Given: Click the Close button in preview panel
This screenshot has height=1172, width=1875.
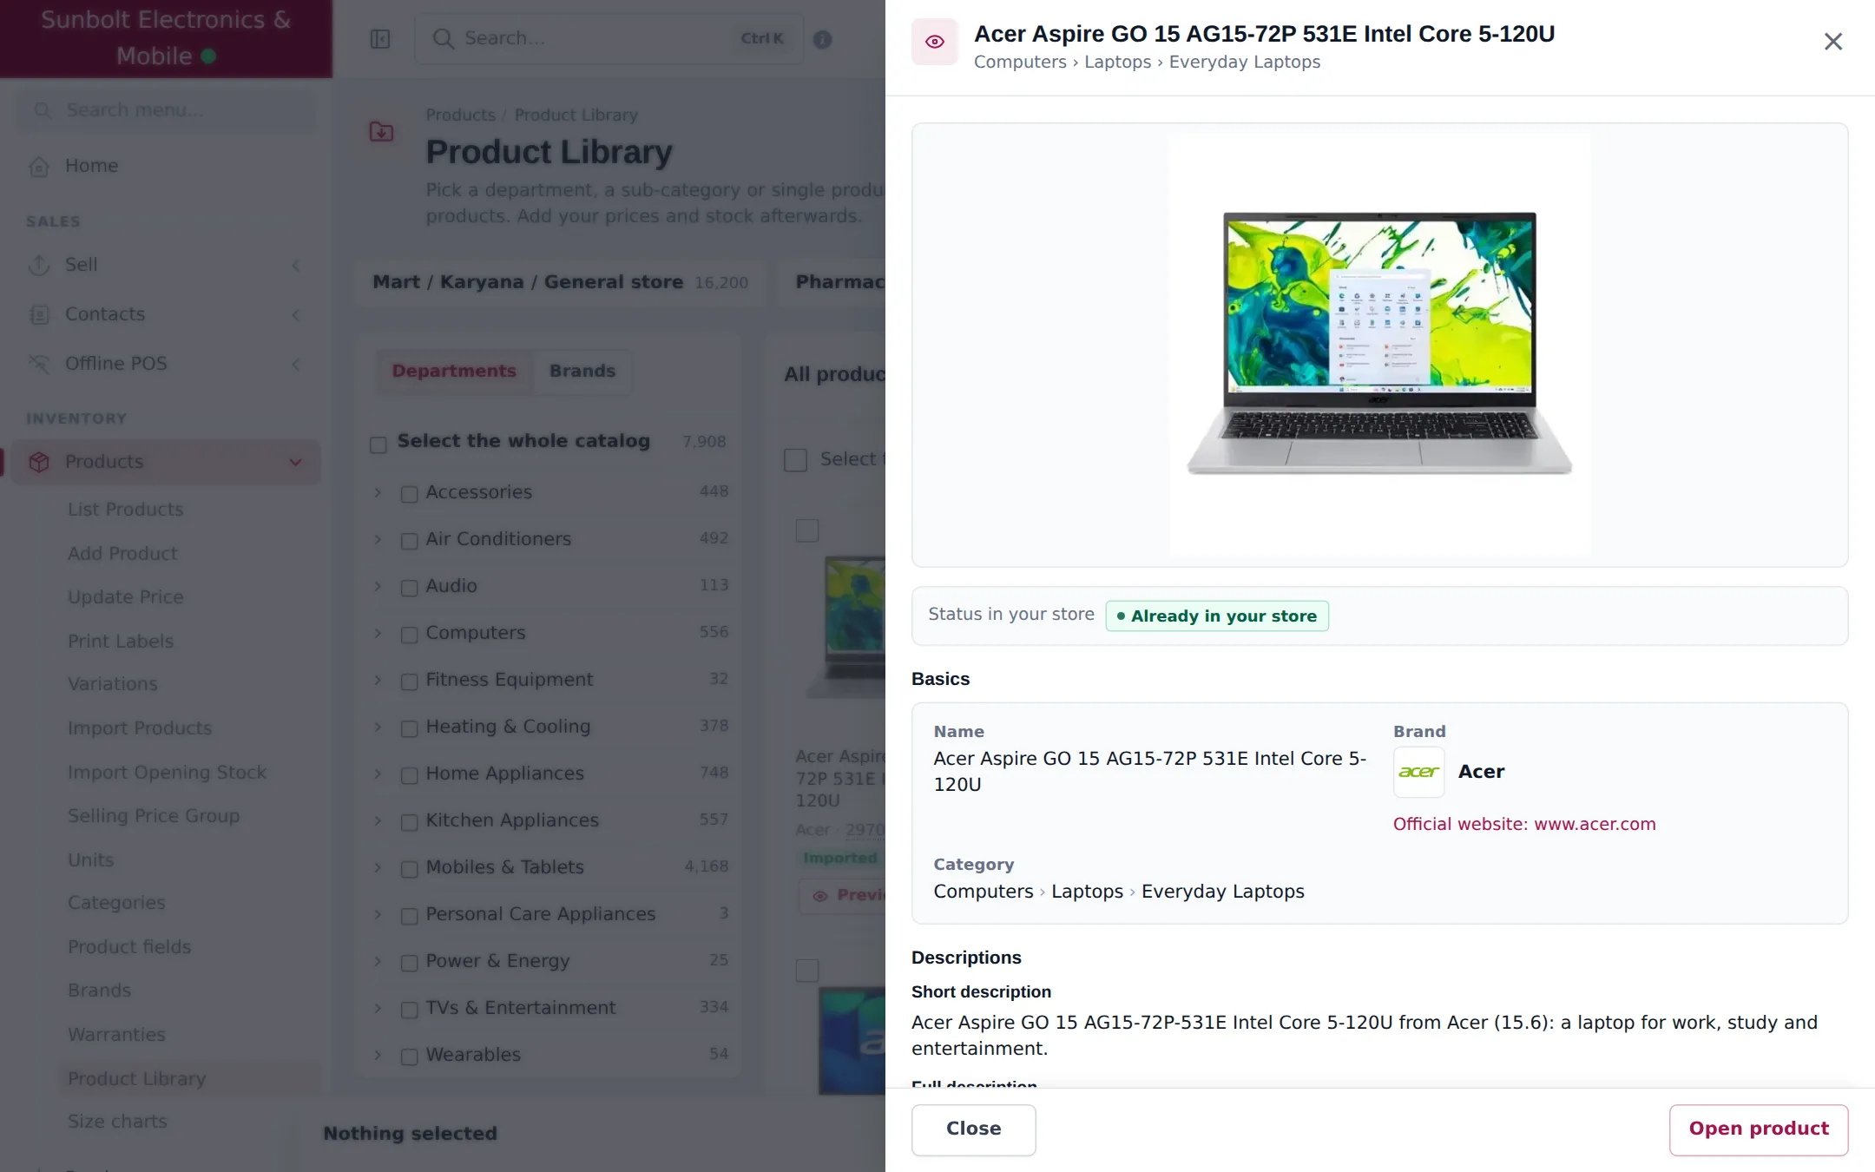Looking at the screenshot, I should tap(973, 1129).
